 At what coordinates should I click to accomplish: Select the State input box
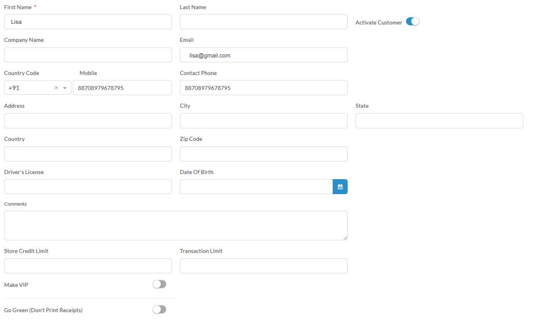pos(439,121)
